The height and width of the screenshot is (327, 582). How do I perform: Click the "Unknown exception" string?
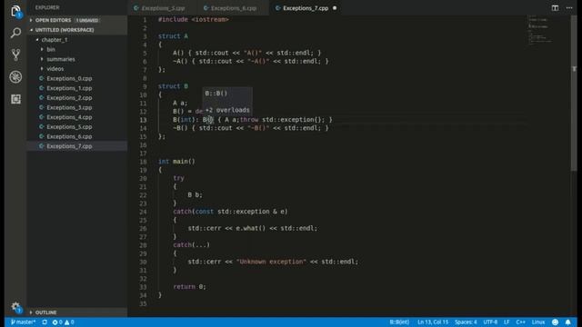(x=271, y=262)
